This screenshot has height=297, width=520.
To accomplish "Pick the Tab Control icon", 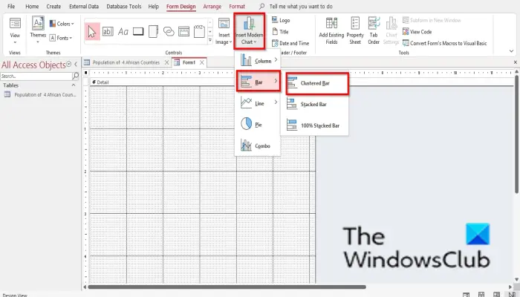I will 153,31.
